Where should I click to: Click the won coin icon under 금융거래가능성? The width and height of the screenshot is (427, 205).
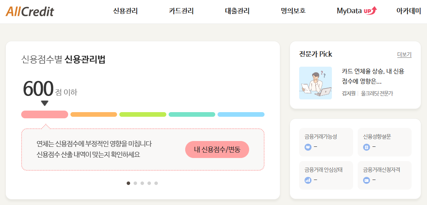point(308,147)
